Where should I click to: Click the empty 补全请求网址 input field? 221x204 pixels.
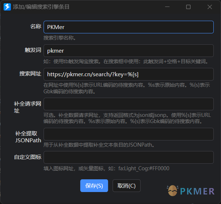click(x=128, y=104)
